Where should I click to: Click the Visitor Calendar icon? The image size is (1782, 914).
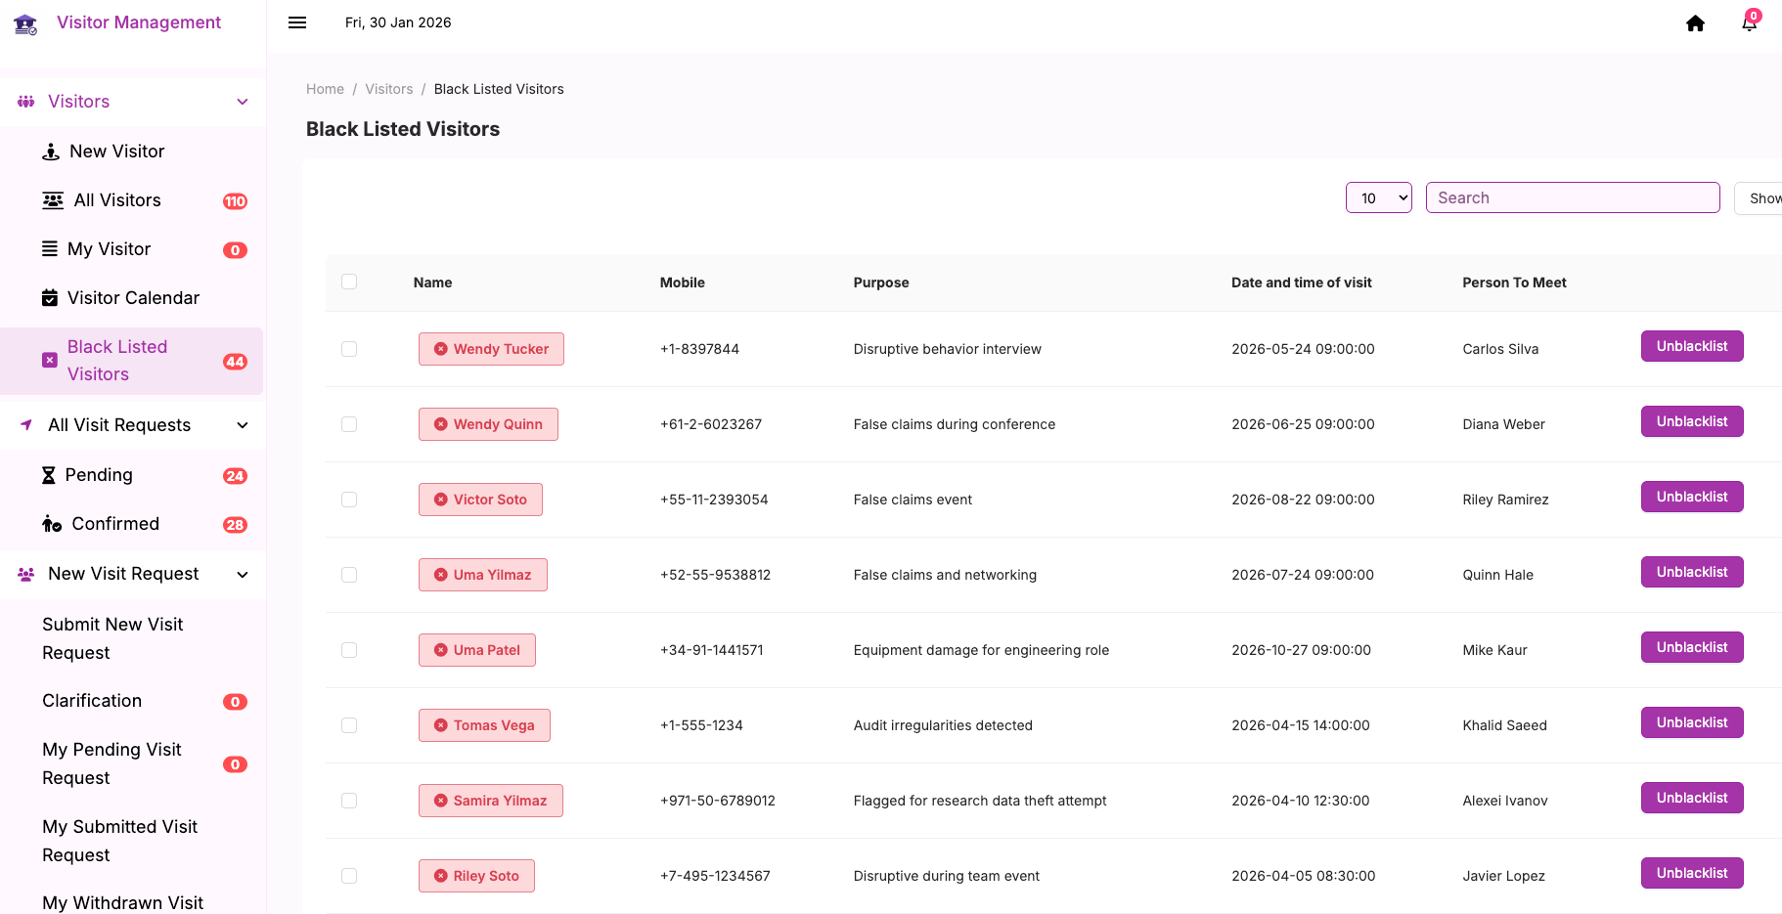tap(50, 298)
